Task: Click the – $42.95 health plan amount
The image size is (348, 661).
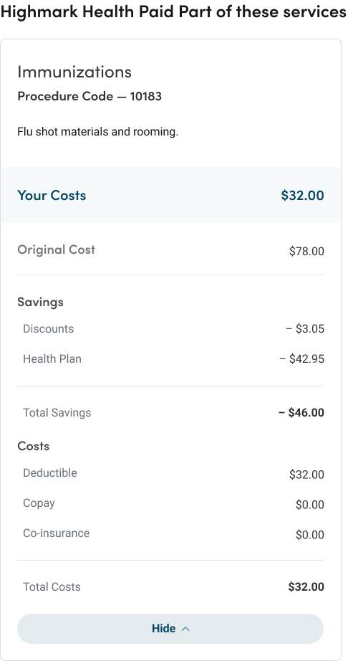Action: [x=301, y=358]
